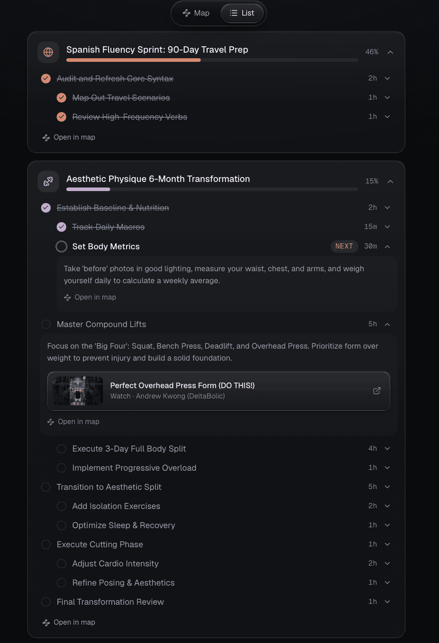Click map icon under Set Body Metrics description
Screen dimensions: 439x643
click(67, 298)
